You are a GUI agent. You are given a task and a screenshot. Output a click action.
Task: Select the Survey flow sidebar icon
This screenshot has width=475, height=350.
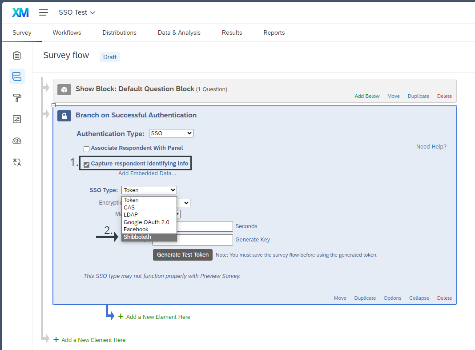(17, 76)
